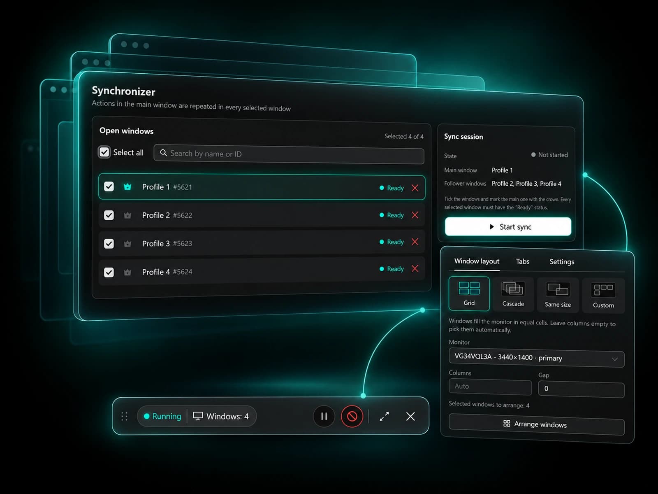Set Profile 1 as main window via crown
This screenshot has width=658, height=494.
click(x=127, y=187)
